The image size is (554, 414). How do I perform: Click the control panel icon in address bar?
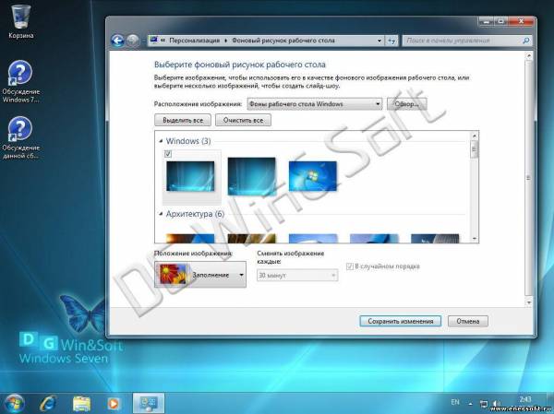pos(153,41)
